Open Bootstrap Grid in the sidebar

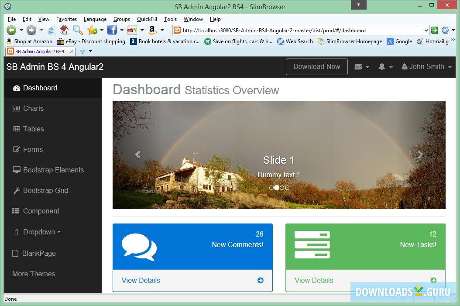pos(53,191)
